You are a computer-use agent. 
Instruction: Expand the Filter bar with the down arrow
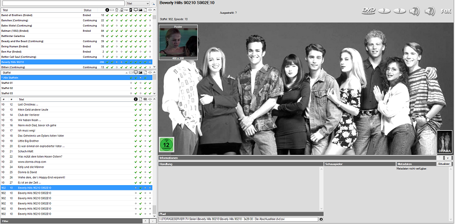[153, 221]
